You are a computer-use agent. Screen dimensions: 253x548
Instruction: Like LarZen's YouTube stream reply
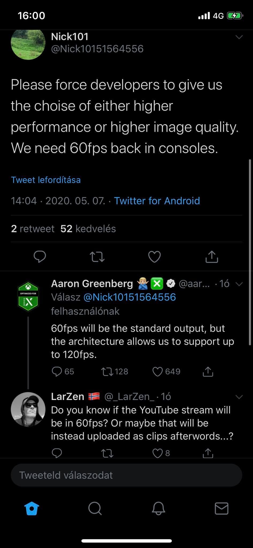[158, 453]
